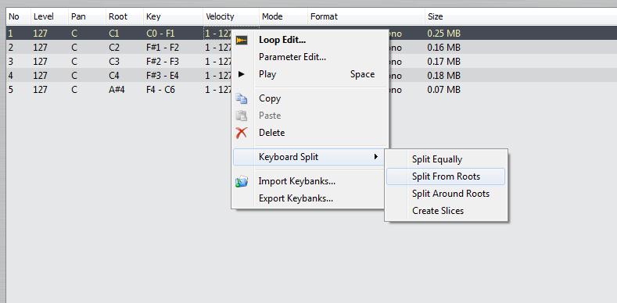
Task: Click row number 5 cell
Action: 11,90
